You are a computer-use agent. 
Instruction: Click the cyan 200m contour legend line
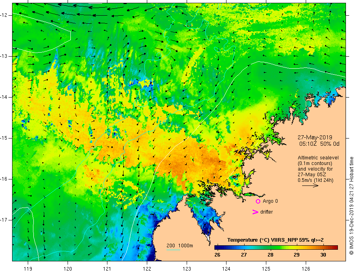[x=173, y=250]
